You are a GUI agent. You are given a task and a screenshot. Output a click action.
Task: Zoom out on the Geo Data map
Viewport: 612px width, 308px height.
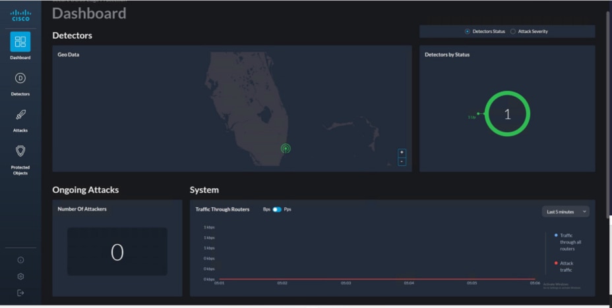402,162
